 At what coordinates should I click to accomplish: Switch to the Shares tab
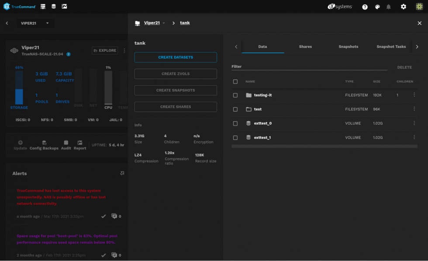(x=305, y=47)
